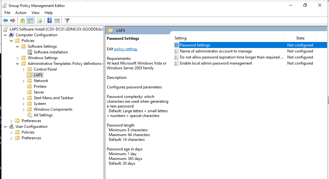Expand the Network node
The height and width of the screenshot is (179, 329).
[24, 81]
